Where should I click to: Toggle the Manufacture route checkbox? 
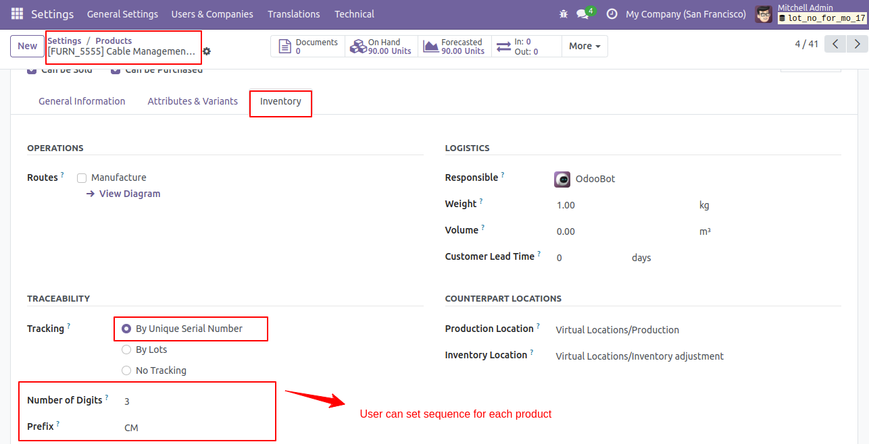[82, 178]
